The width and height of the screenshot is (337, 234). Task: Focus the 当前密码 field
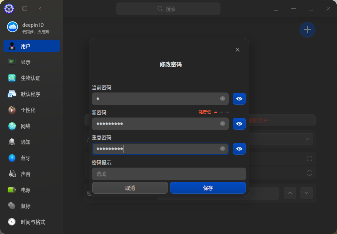(x=160, y=99)
